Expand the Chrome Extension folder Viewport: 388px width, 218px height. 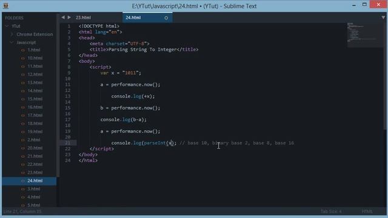pyautogui.click(x=12, y=34)
